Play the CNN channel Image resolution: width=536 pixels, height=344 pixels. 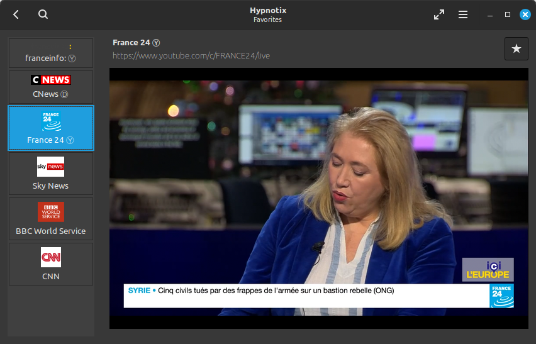[51, 264]
